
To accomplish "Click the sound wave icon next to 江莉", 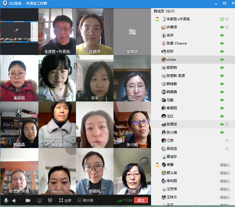I will pos(227,140).
